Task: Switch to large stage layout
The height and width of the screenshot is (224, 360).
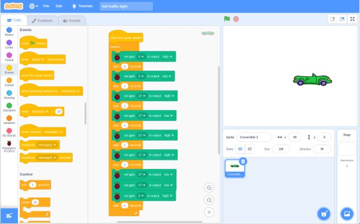Action: coord(342,19)
